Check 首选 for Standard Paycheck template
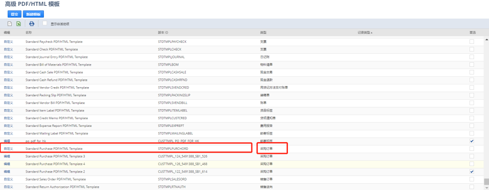Image resolution: width=489 pixels, height=190 pixels. coord(471,42)
